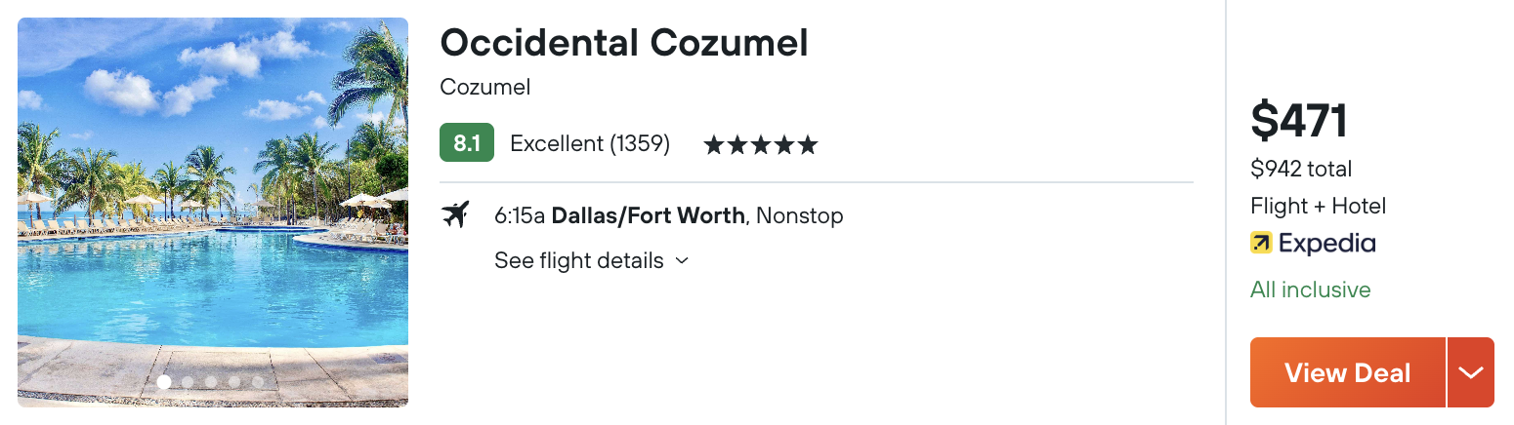Click the airplane flight icon

click(x=455, y=214)
